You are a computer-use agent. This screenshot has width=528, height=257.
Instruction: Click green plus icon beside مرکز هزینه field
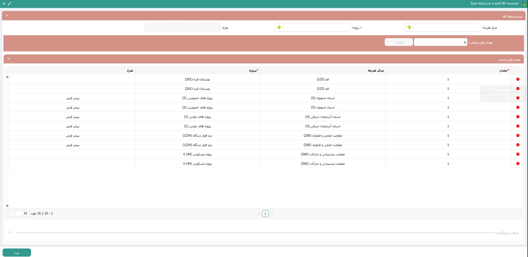[409, 27]
